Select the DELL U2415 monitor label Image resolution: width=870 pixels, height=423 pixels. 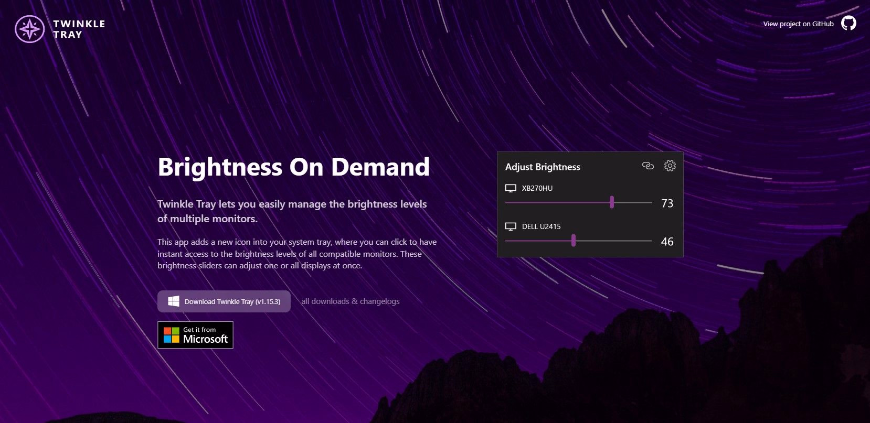(x=541, y=226)
